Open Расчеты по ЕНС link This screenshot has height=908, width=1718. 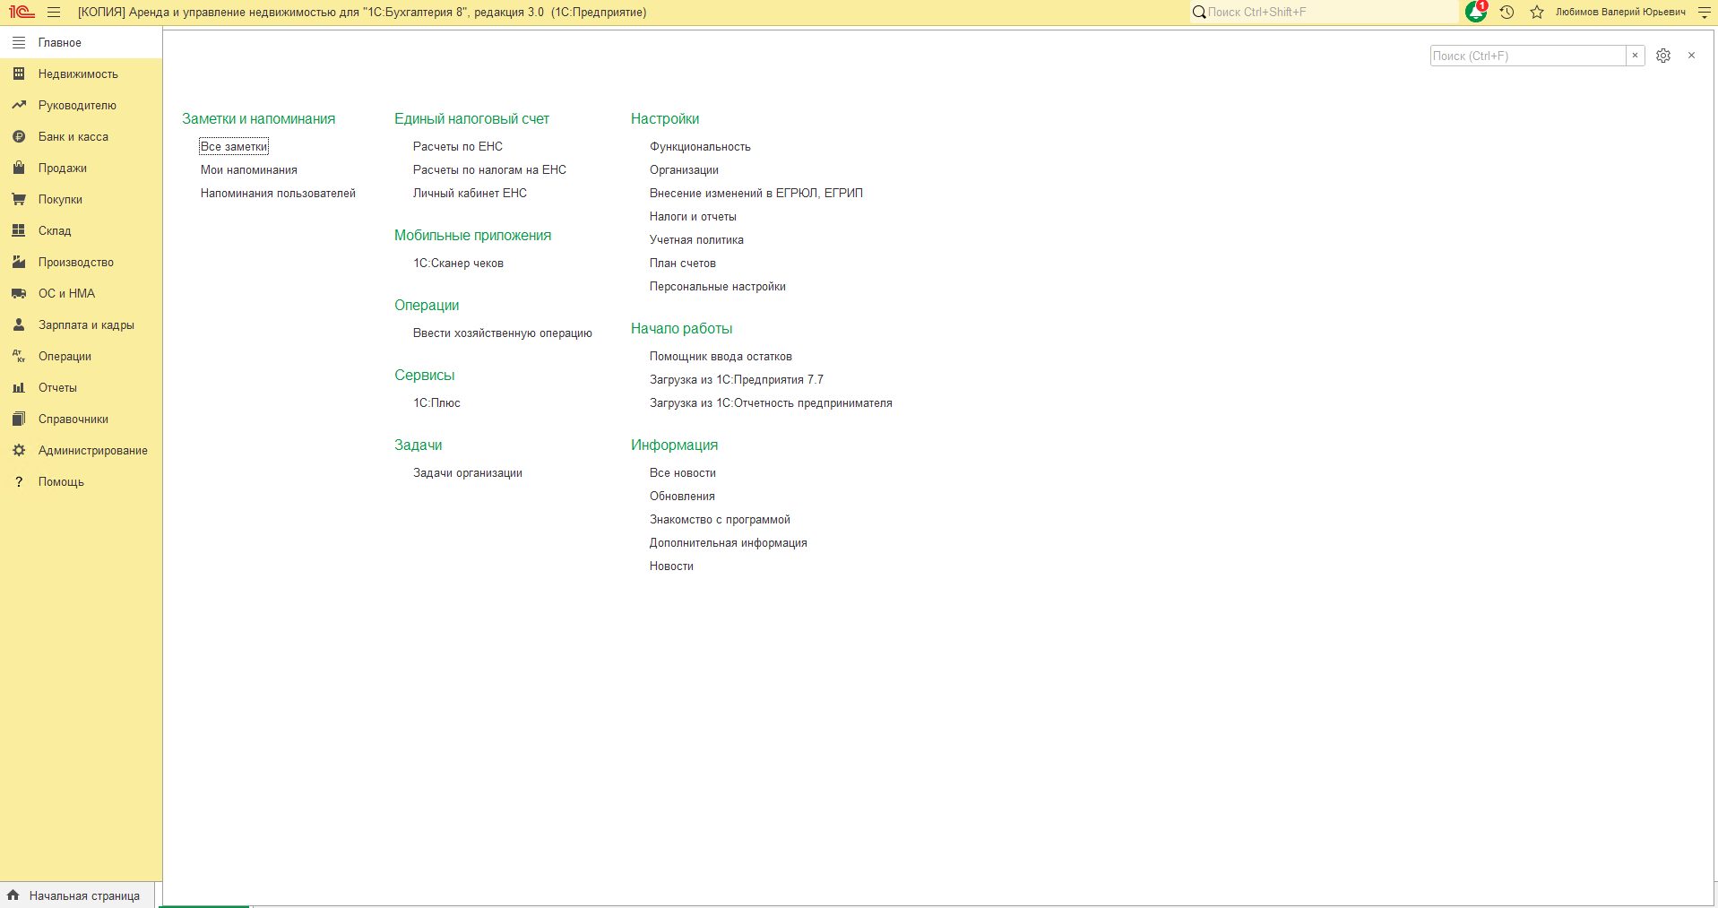click(458, 147)
